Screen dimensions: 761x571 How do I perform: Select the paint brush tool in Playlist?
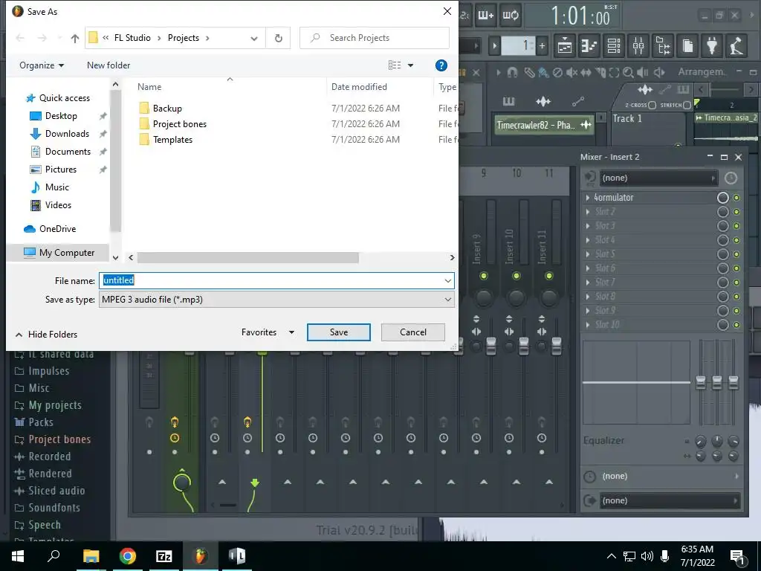point(543,72)
